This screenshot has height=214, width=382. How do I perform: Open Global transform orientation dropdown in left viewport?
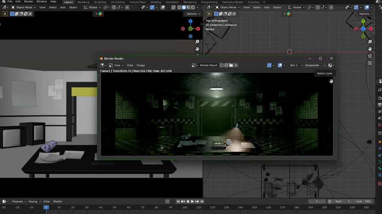coord(92,7)
